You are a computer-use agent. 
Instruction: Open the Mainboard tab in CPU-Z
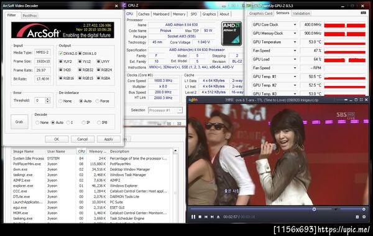161,14
